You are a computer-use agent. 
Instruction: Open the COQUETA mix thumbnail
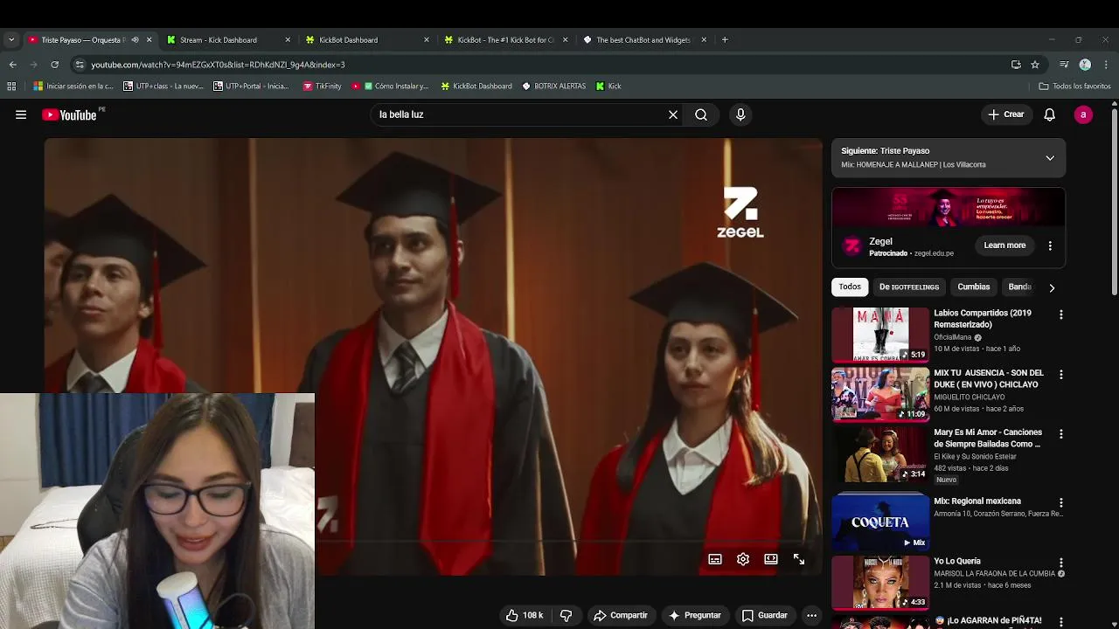(x=880, y=522)
